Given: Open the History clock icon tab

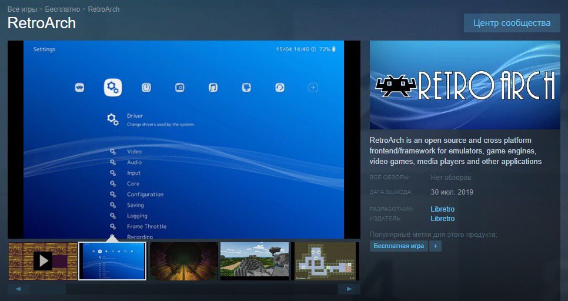Looking at the screenshot, I should coord(146,88).
